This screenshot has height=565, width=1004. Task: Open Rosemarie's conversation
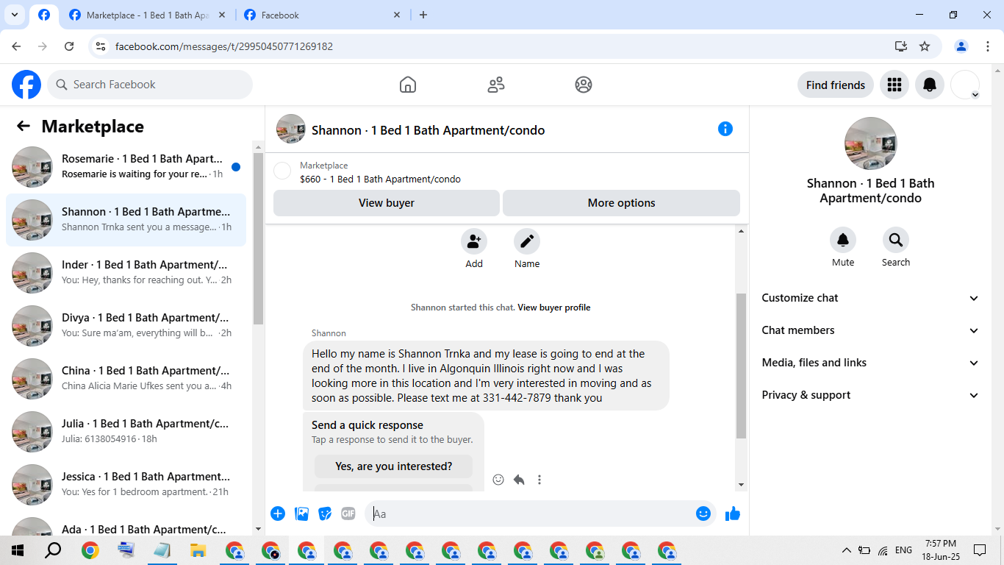[126, 167]
